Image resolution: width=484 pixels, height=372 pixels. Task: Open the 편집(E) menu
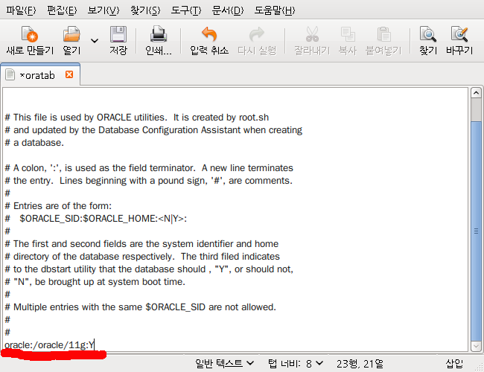62,10
